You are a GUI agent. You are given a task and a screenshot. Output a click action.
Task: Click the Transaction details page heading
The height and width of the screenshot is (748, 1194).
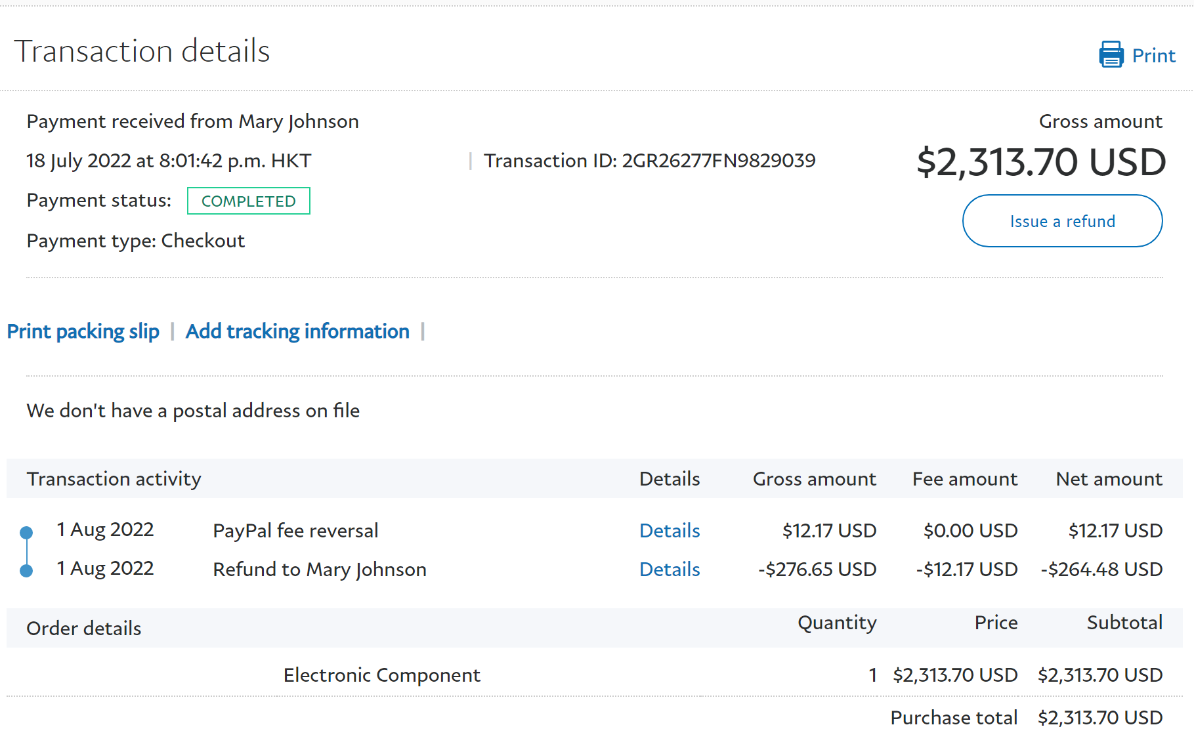tap(142, 51)
